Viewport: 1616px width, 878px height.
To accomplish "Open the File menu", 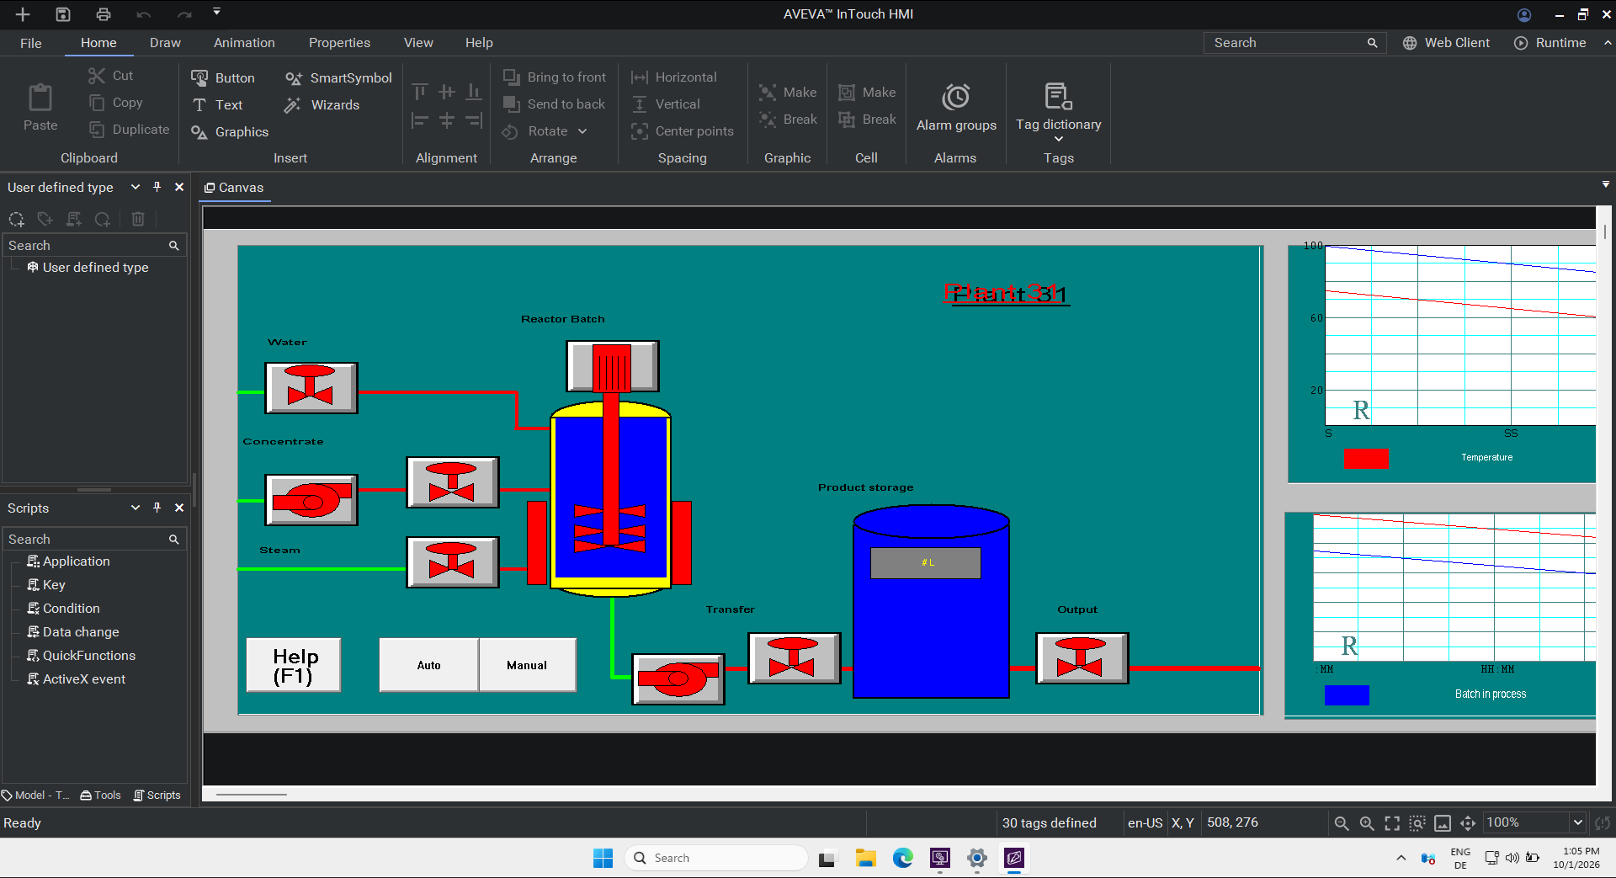I will (31, 43).
